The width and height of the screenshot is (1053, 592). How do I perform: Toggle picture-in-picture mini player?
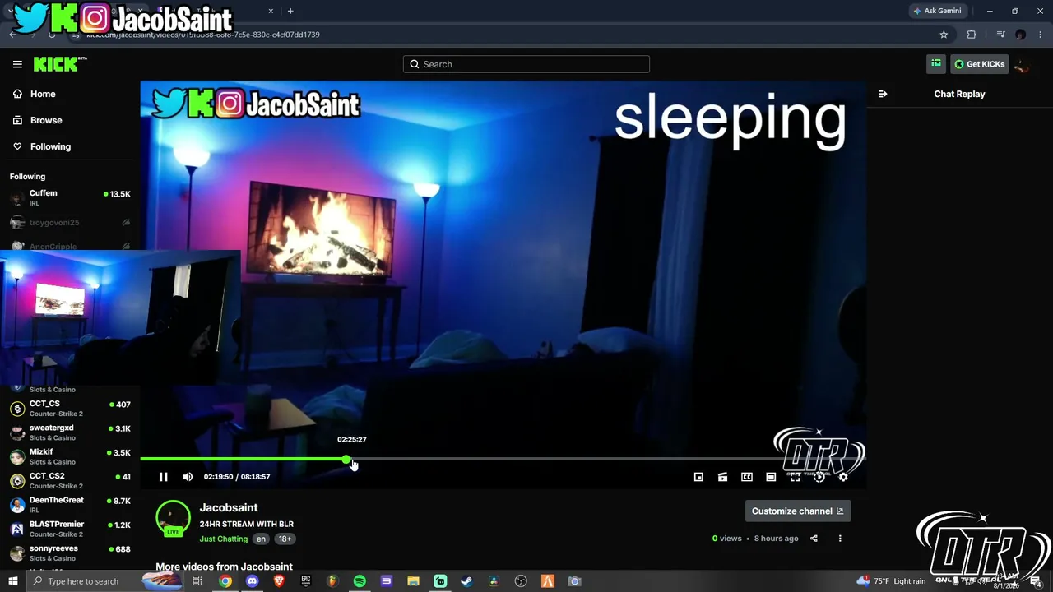pos(698,477)
